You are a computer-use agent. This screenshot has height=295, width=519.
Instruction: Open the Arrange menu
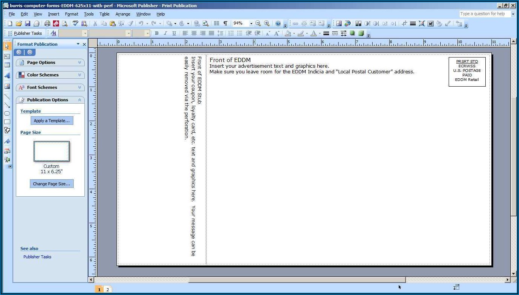[x=123, y=14]
